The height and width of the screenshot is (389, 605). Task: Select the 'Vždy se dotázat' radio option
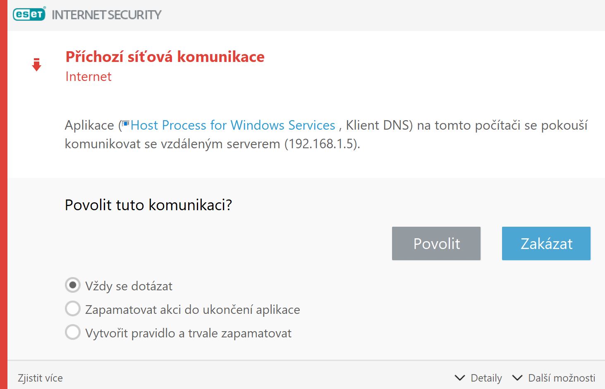click(73, 285)
